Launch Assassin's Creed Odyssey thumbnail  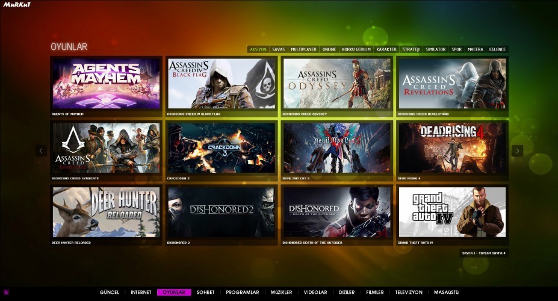coord(336,84)
